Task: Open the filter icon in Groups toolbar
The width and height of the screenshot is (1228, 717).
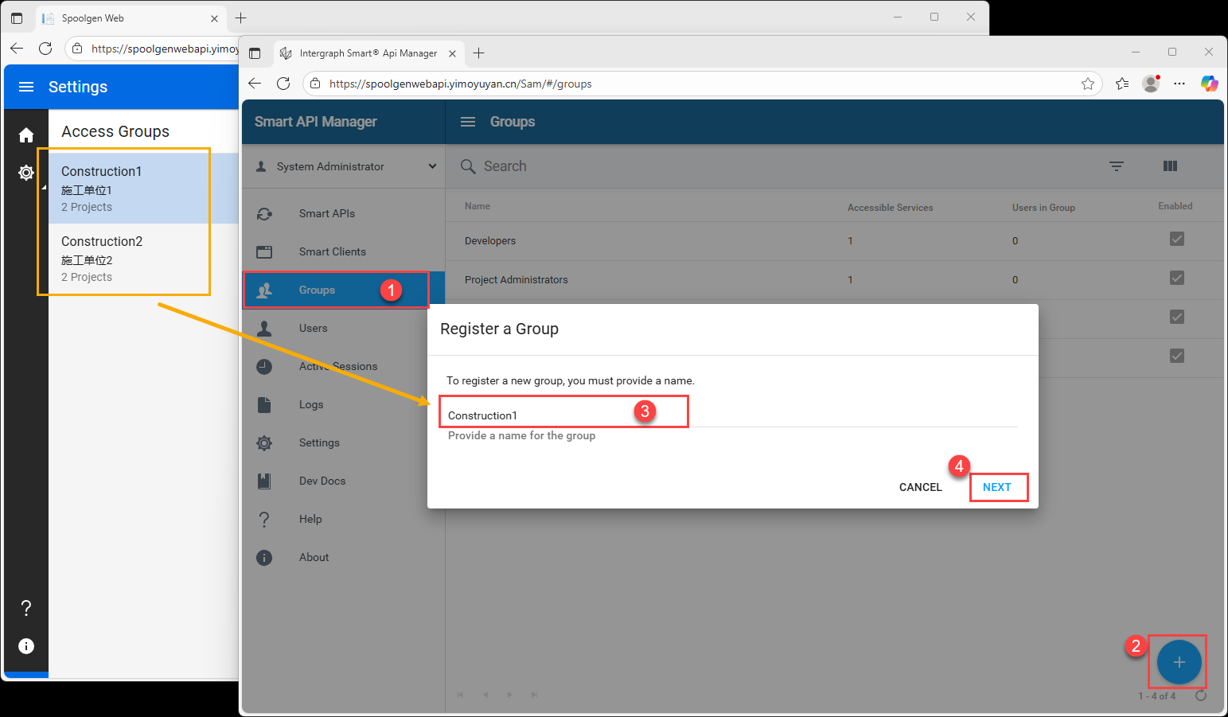Action: (x=1117, y=166)
